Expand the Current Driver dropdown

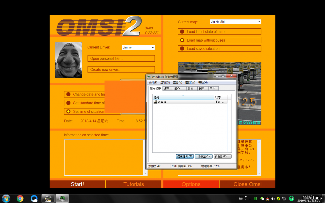(153, 48)
